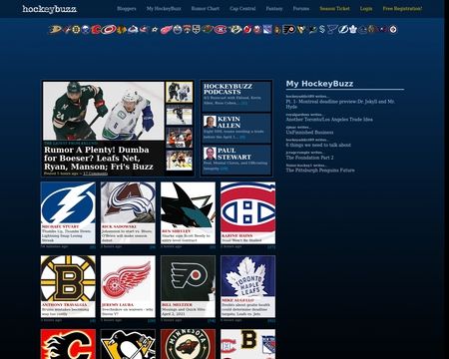Select the Los Angeles Kings team logo
Viewport: 449px width, 359px height.
click(197, 30)
